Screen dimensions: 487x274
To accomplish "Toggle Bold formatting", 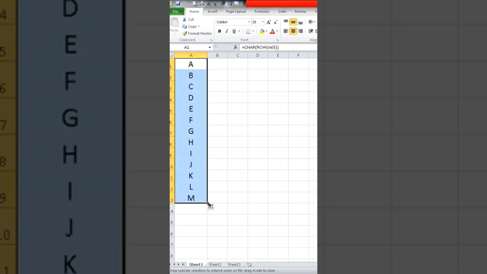I will [220, 31].
